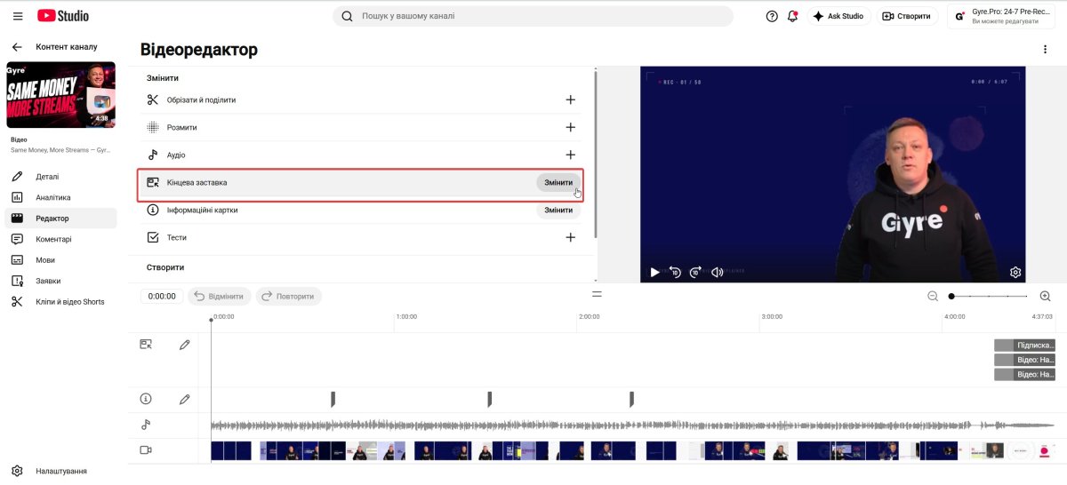
Task: Click the Аудіо music note icon
Action: [153, 155]
